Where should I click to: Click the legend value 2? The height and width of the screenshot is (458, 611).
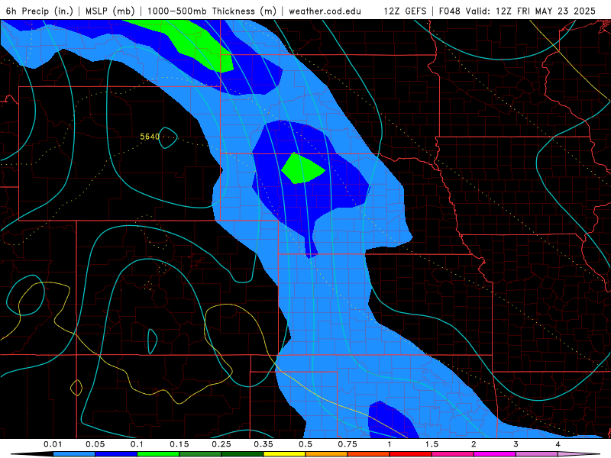pyautogui.click(x=474, y=444)
